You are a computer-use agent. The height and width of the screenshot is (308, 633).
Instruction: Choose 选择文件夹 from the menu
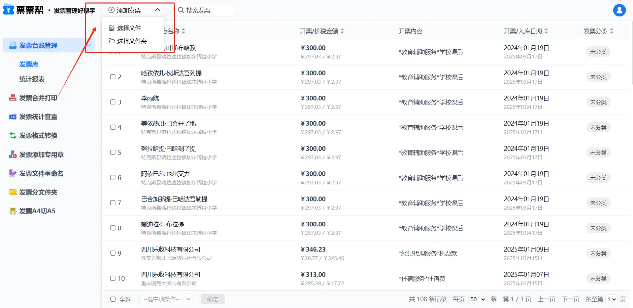coord(132,41)
